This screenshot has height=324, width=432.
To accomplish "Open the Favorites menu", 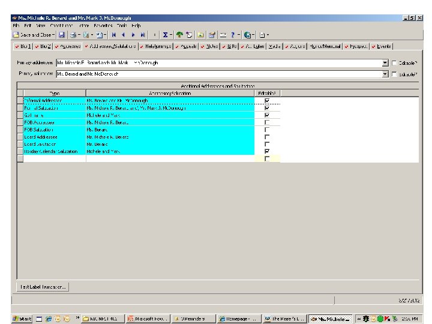I will [103, 25].
